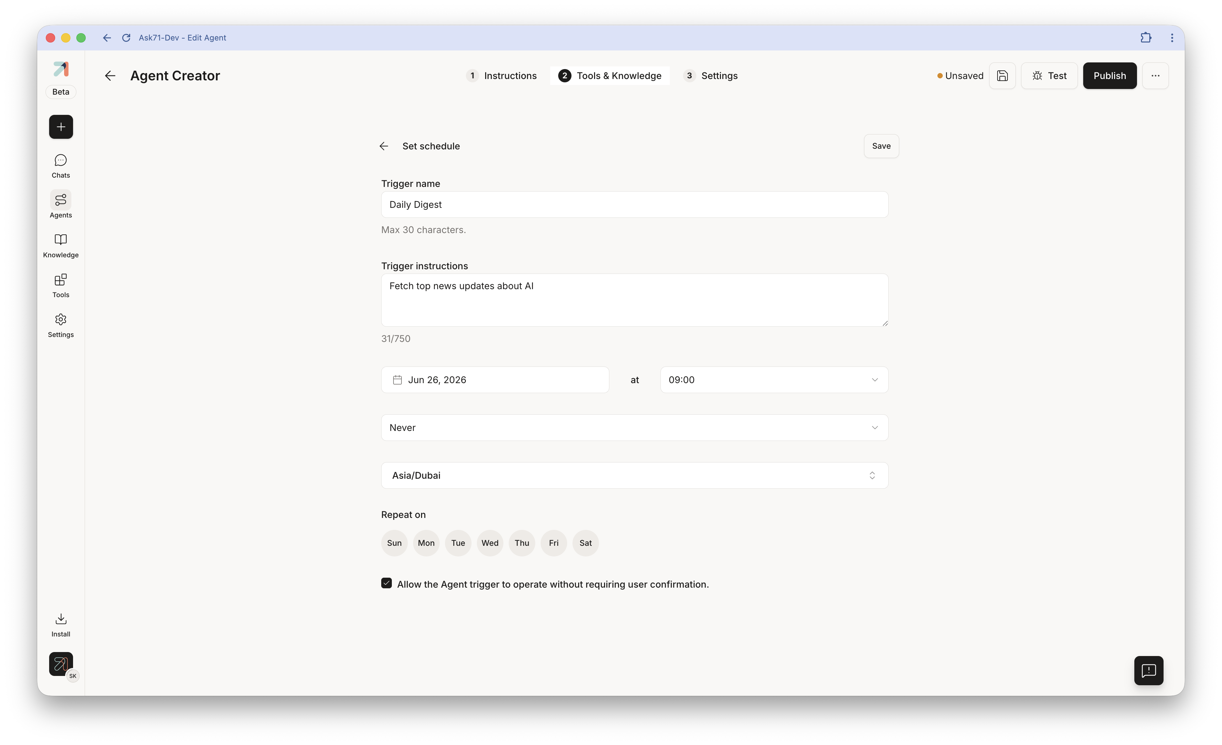1222x745 pixels.
Task: Click the app logo above Beta
Action: point(61,69)
